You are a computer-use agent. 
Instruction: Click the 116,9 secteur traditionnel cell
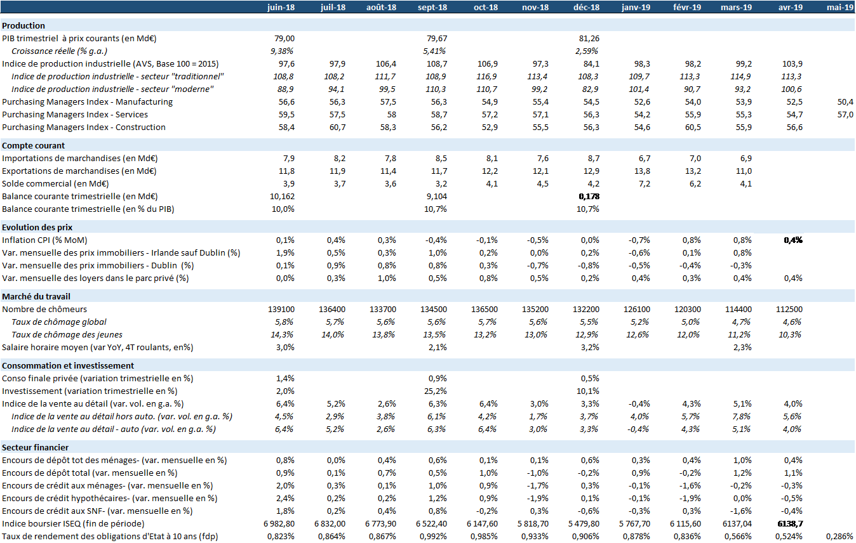(487, 77)
